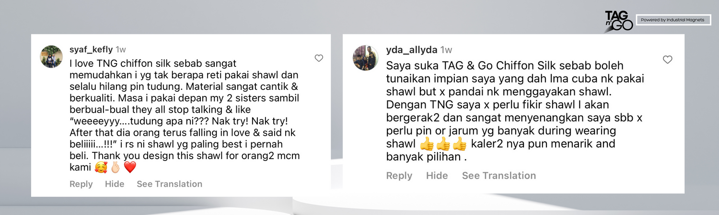This screenshot has height=215, width=719.
Task: Hide the comment from yda_allyda
Action: (x=437, y=176)
